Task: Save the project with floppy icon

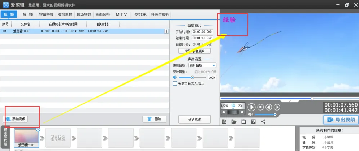Action: pyautogui.click(x=243, y=121)
